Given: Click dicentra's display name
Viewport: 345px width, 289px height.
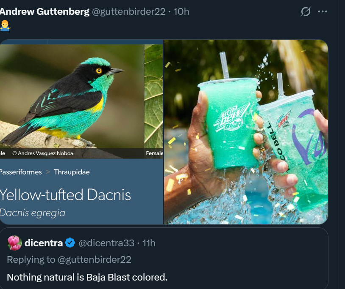Looking at the screenshot, I should tap(44, 243).
